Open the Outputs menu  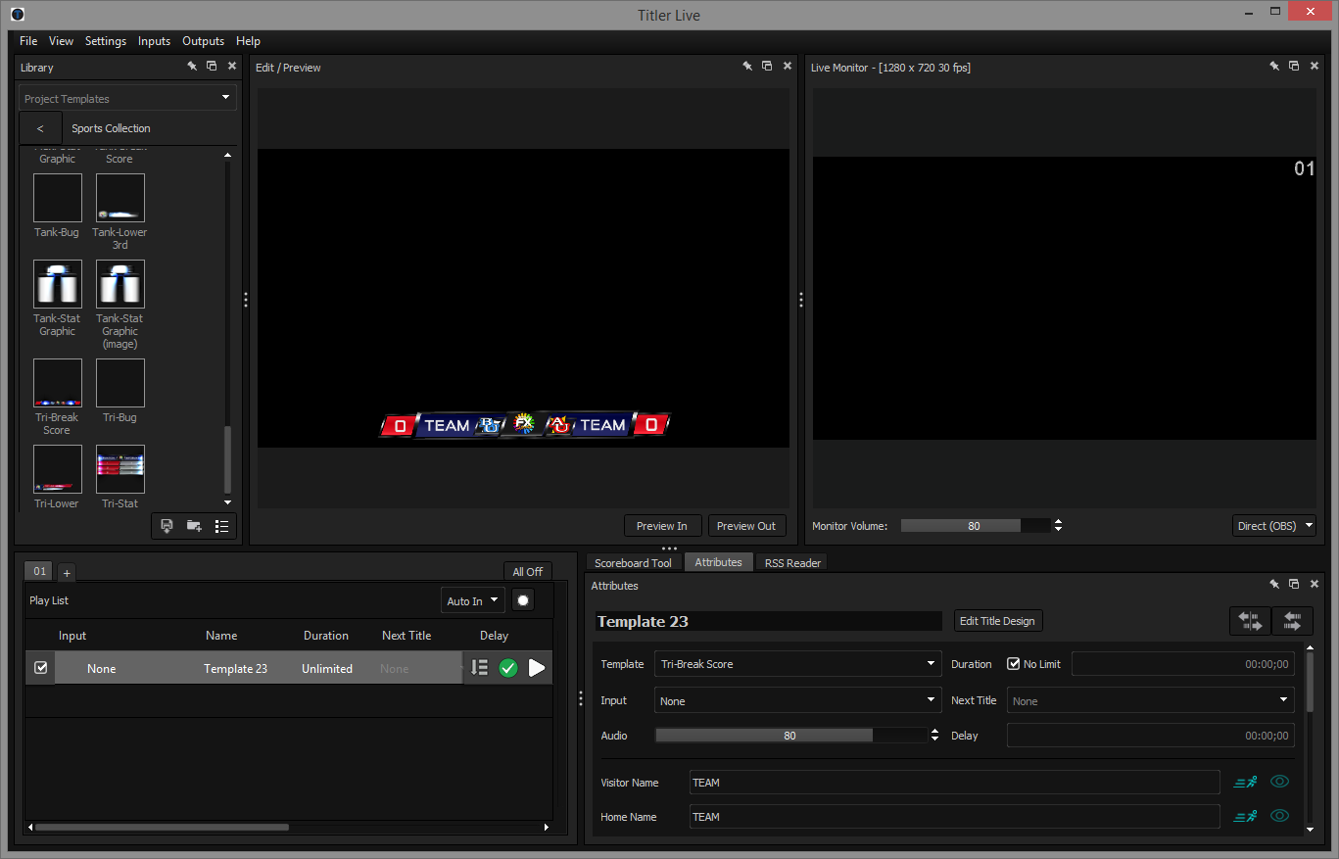[x=203, y=41]
